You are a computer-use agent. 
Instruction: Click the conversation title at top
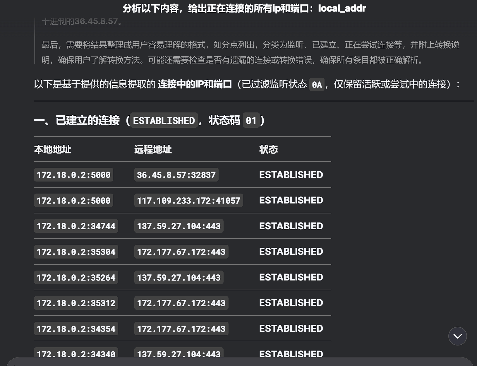click(244, 8)
